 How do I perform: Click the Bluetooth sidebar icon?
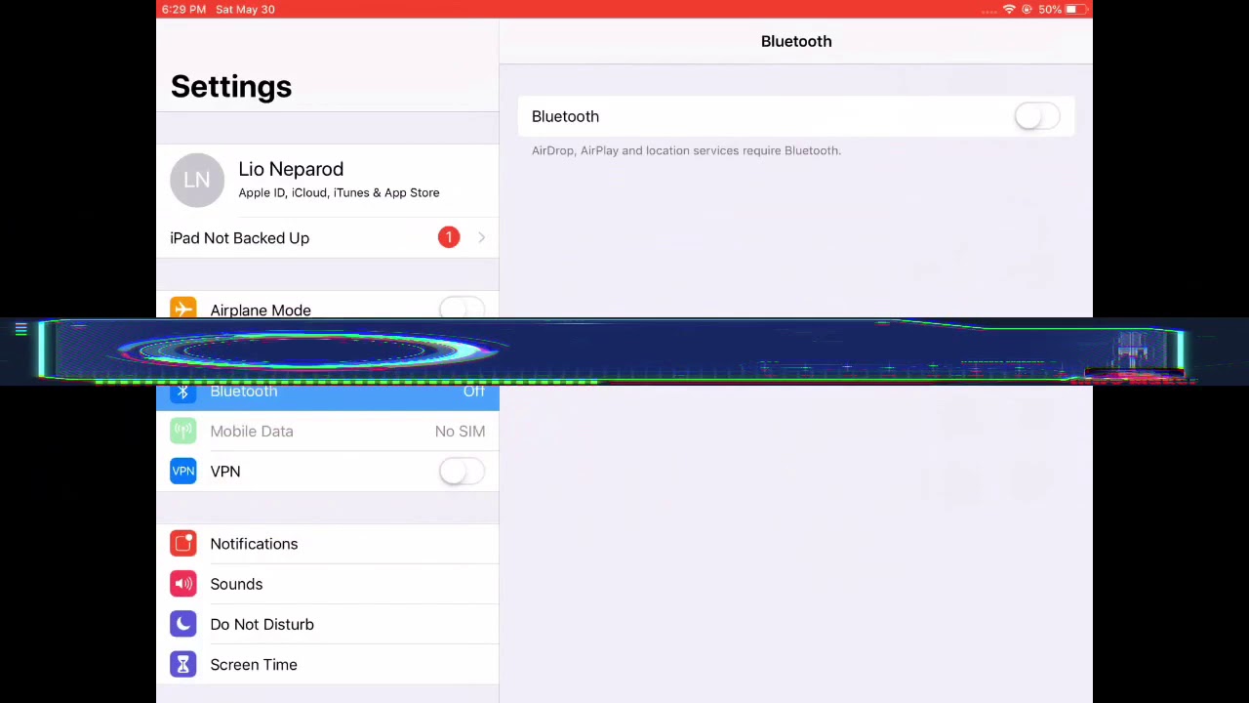[183, 392]
